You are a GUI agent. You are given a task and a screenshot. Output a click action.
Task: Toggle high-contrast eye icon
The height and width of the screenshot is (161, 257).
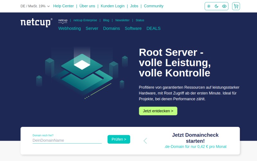[224, 6]
